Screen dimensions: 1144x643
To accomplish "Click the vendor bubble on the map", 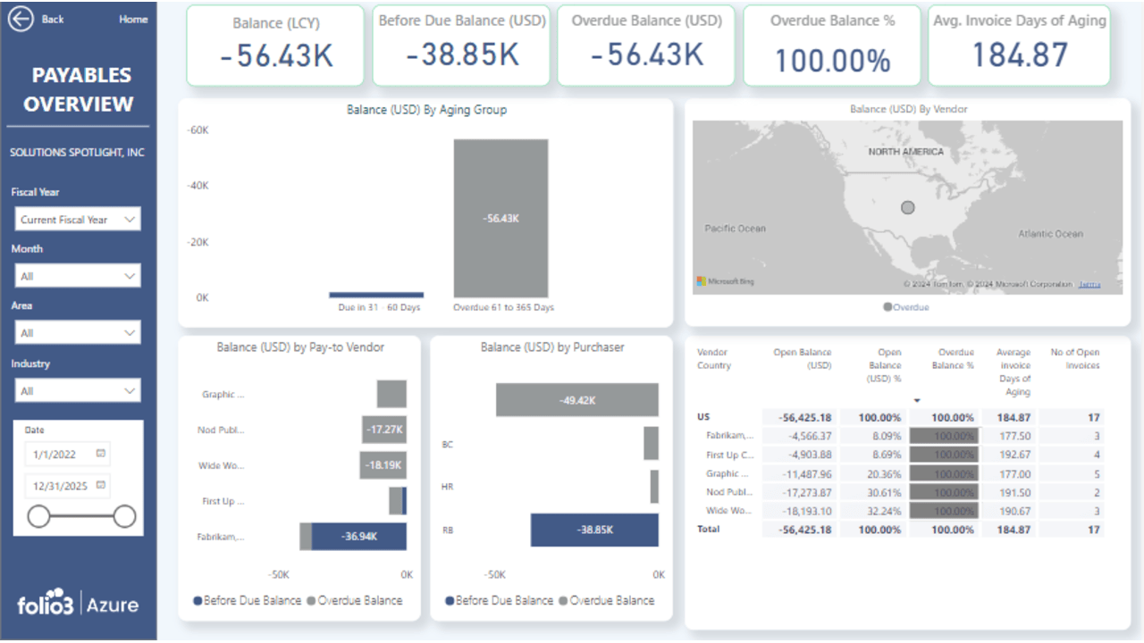I will click(908, 207).
